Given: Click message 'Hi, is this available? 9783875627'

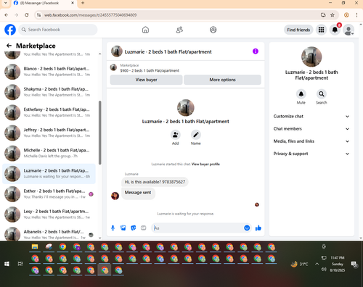Looking at the screenshot, I should pyautogui.click(x=155, y=182).
